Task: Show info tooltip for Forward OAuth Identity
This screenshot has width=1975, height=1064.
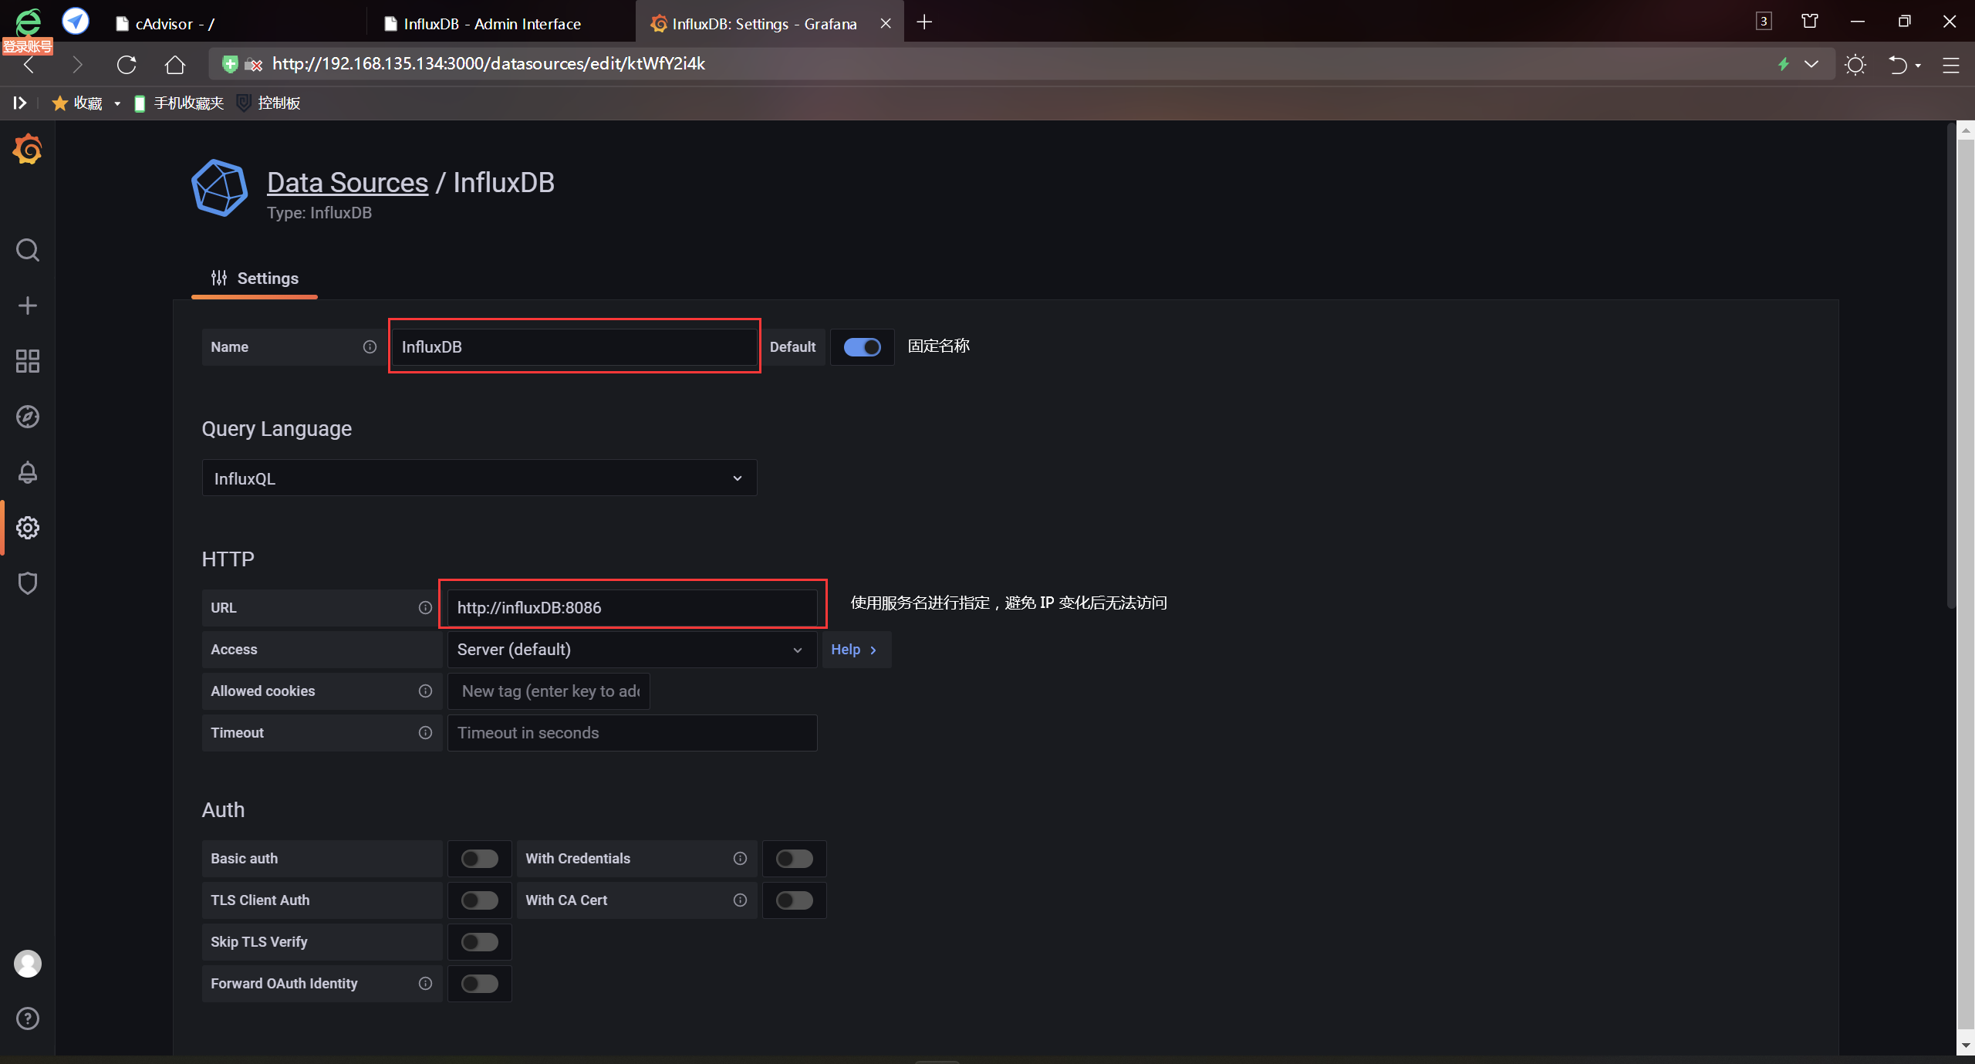Action: [425, 984]
